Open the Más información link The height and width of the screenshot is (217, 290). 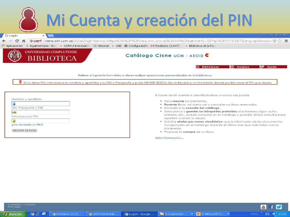pyautogui.click(x=169, y=138)
